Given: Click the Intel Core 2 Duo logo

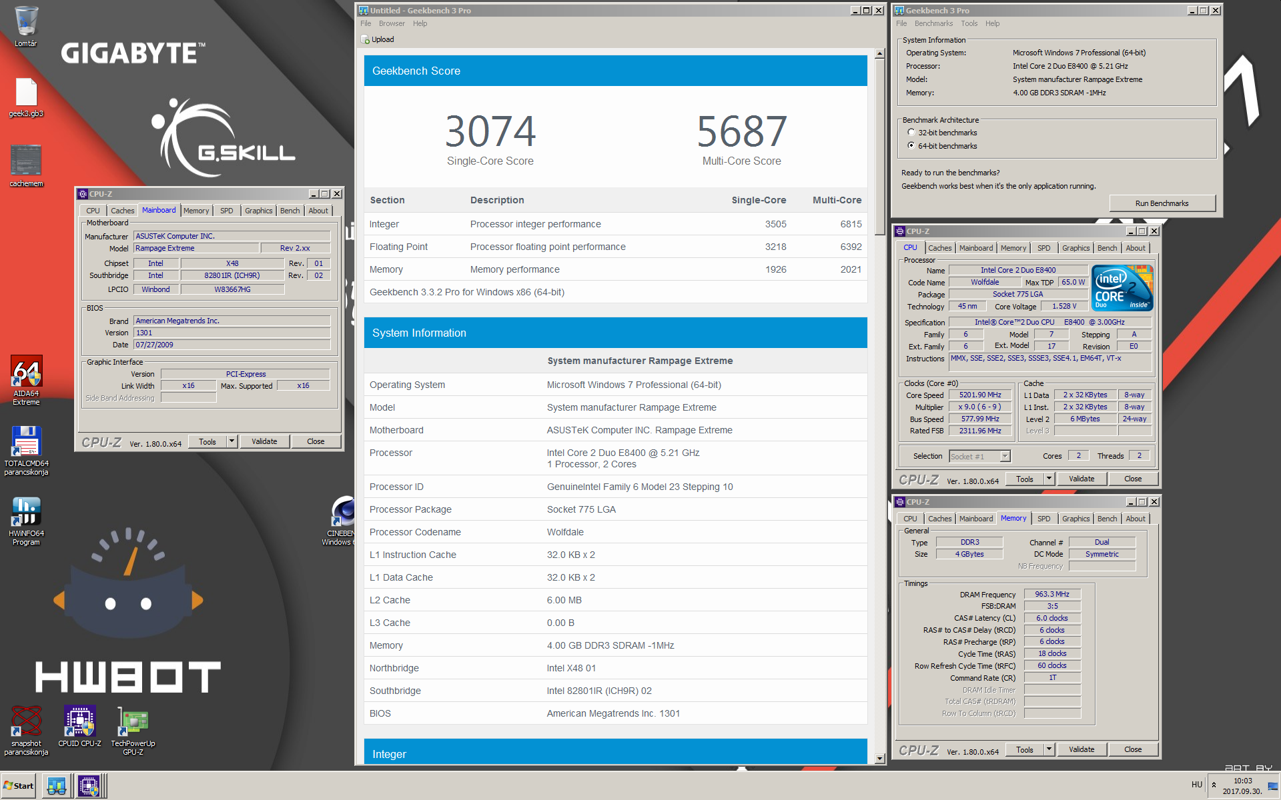Looking at the screenshot, I should coord(1123,288).
